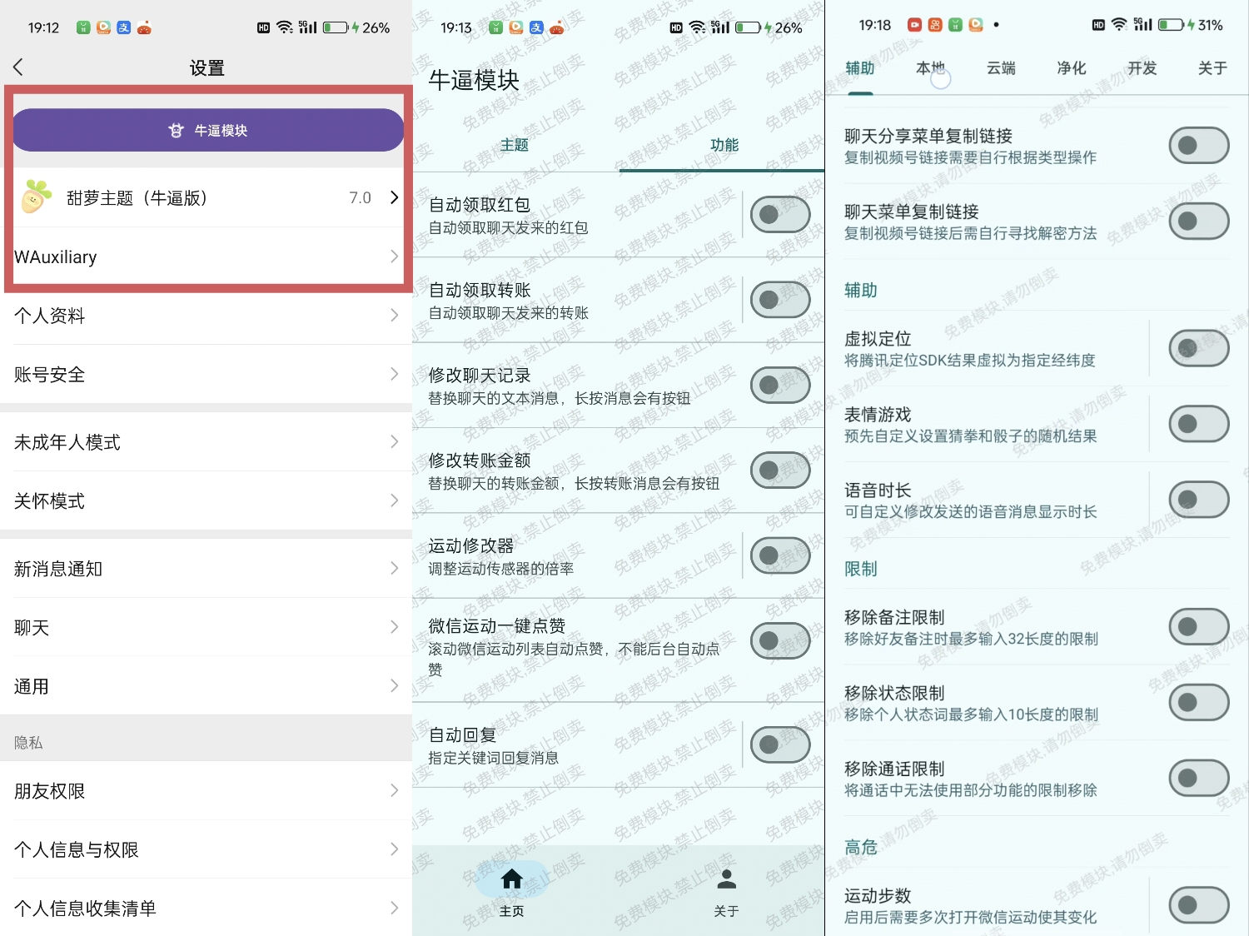Tap 限制 section heading
Image resolution: width=1249 pixels, height=936 pixels.
click(x=861, y=569)
